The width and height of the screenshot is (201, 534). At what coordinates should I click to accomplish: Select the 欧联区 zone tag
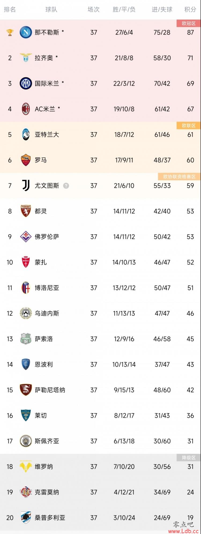coord(188,125)
